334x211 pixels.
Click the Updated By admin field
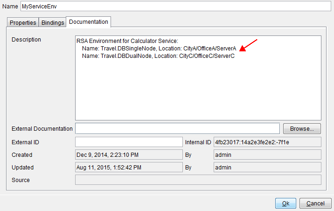coord(267,167)
